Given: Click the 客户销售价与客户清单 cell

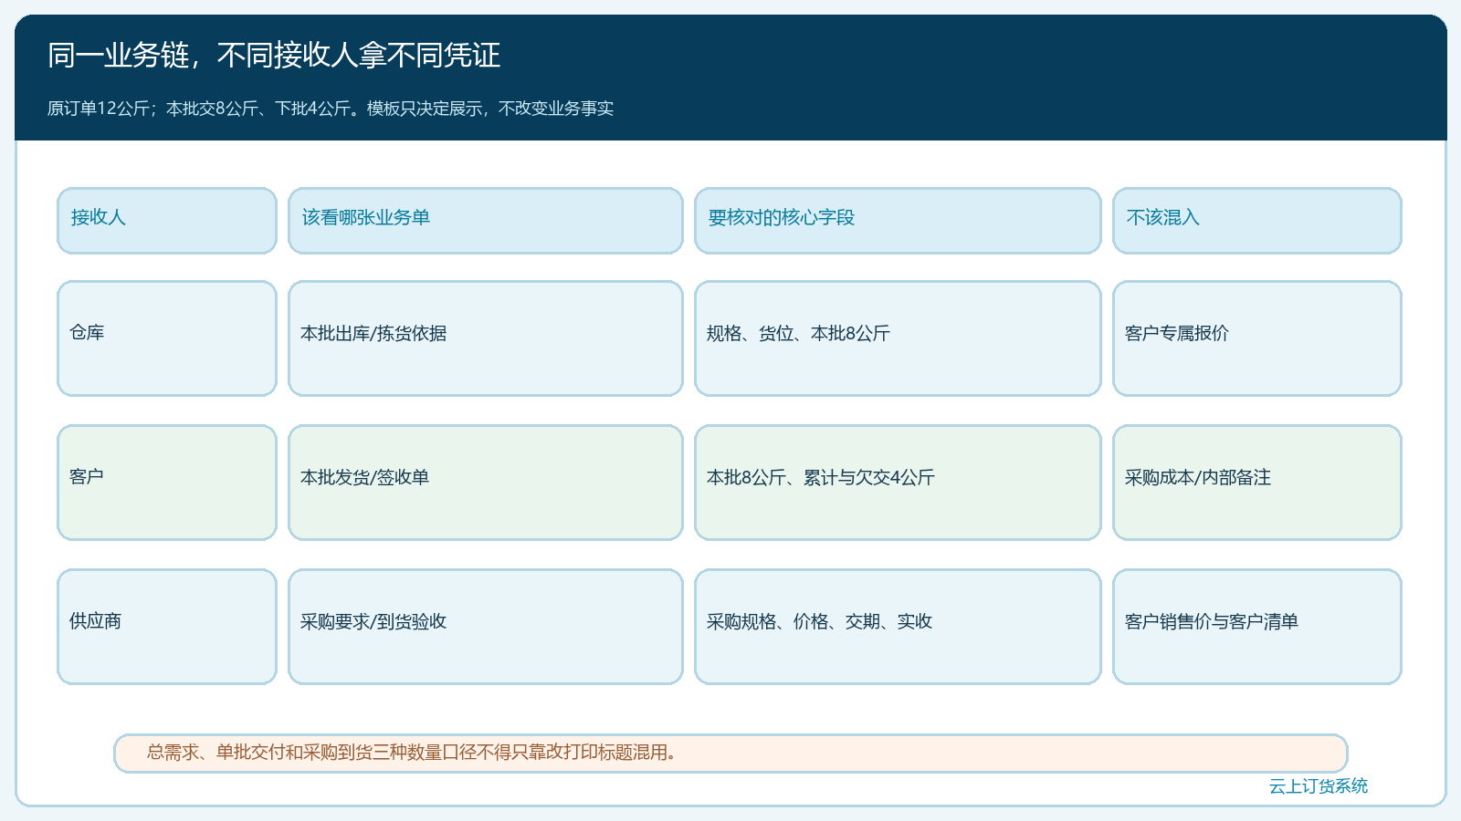Looking at the screenshot, I should tap(1257, 627).
